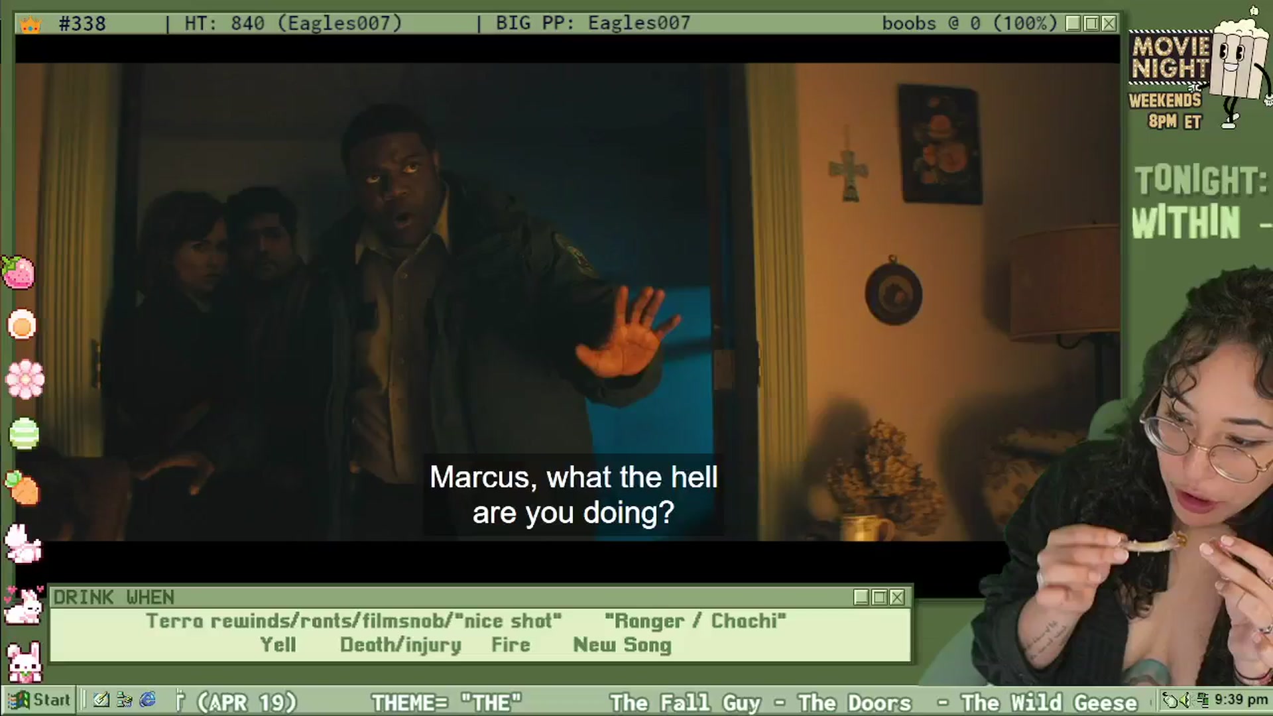1273x716 pixels.
Task: Minimize the top stream window
Action: [1073, 24]
